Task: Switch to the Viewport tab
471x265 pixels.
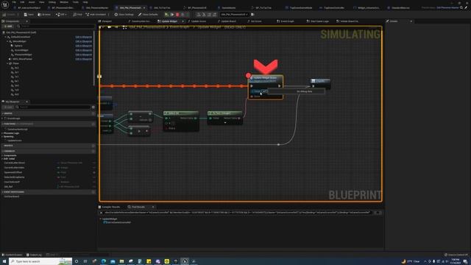Action: [x=105, y=21]
